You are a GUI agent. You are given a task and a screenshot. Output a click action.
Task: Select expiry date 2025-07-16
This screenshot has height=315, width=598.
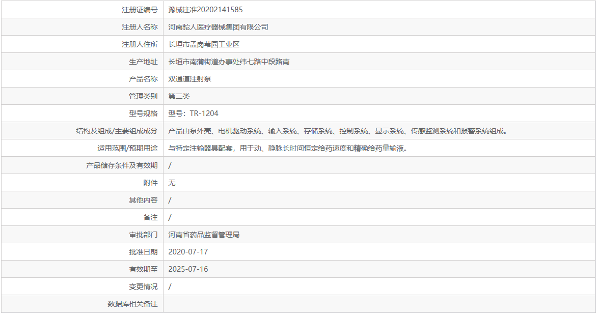[x=188, y=269]
